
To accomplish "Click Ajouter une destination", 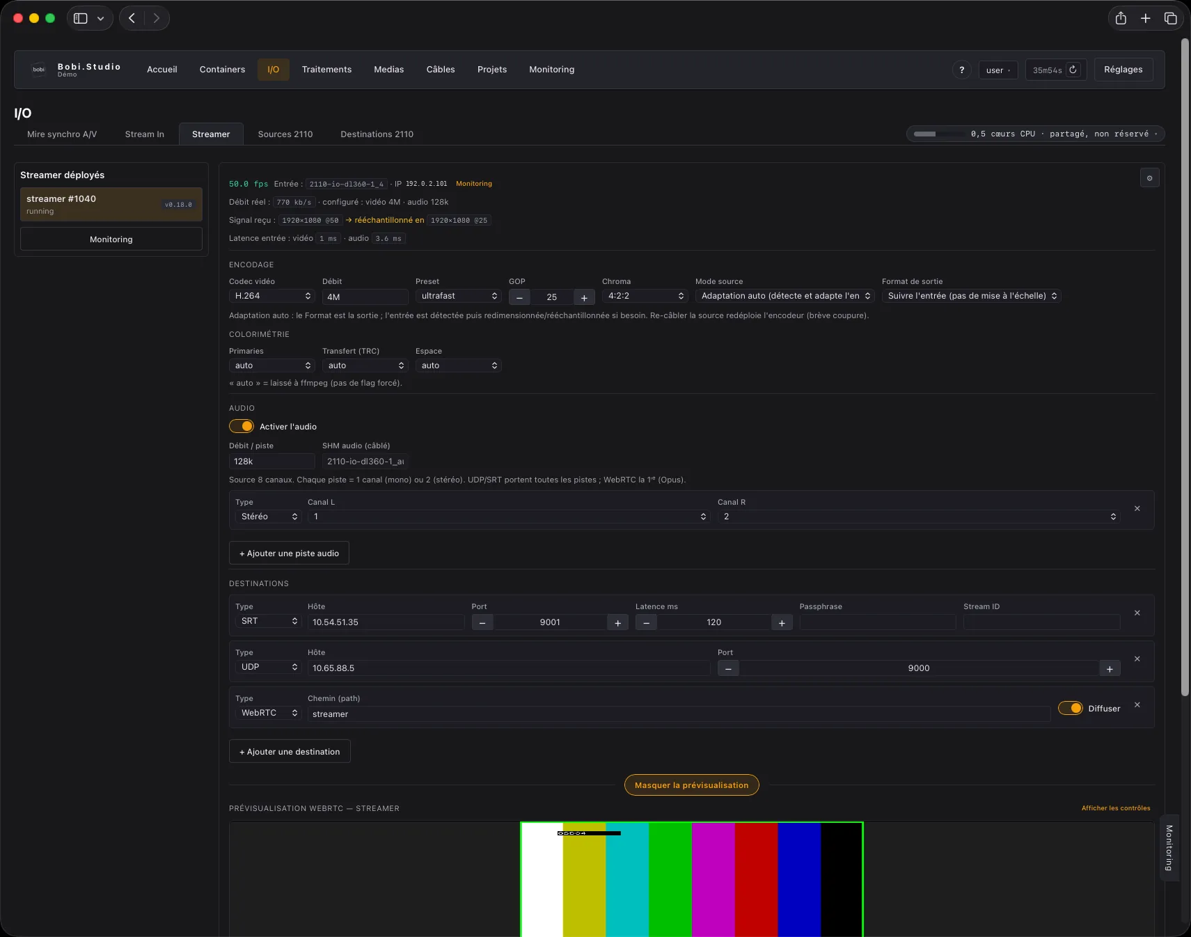I will click(290, 752).
